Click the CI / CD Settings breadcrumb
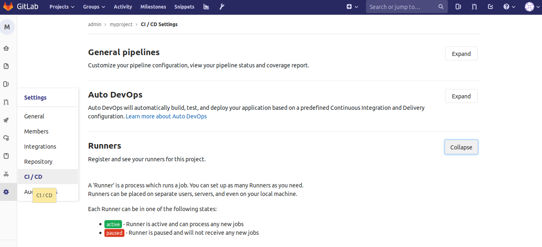 (x=159, y=24)
